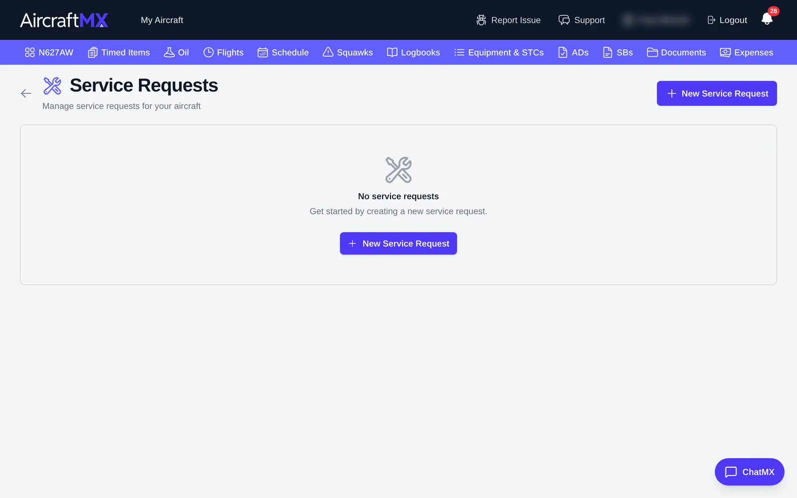View Squawks list

[x=348, y=52]
